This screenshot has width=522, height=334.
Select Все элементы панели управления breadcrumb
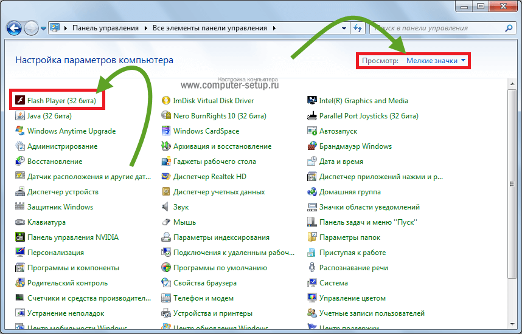pos(210,28)
